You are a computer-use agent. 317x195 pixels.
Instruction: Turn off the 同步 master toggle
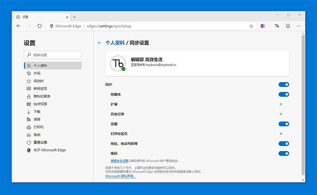pos(284,84)
